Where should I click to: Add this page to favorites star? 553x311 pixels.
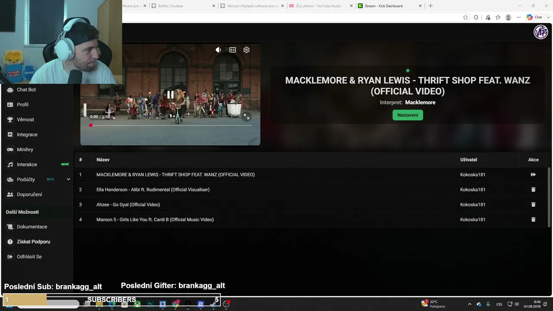click(465, 17)
